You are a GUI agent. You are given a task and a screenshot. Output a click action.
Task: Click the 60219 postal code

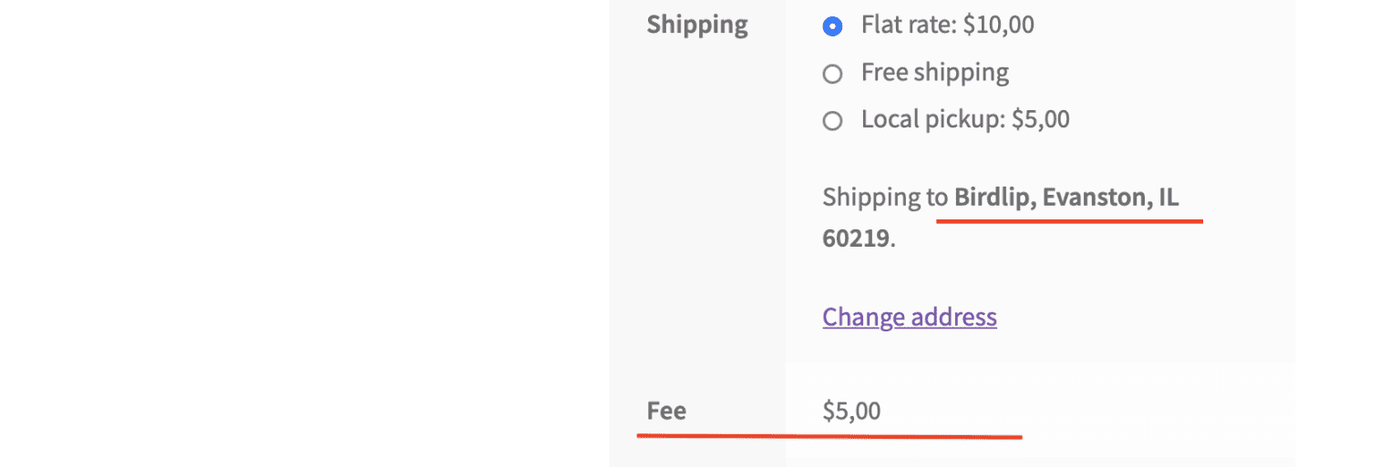[x=855, y=239]
